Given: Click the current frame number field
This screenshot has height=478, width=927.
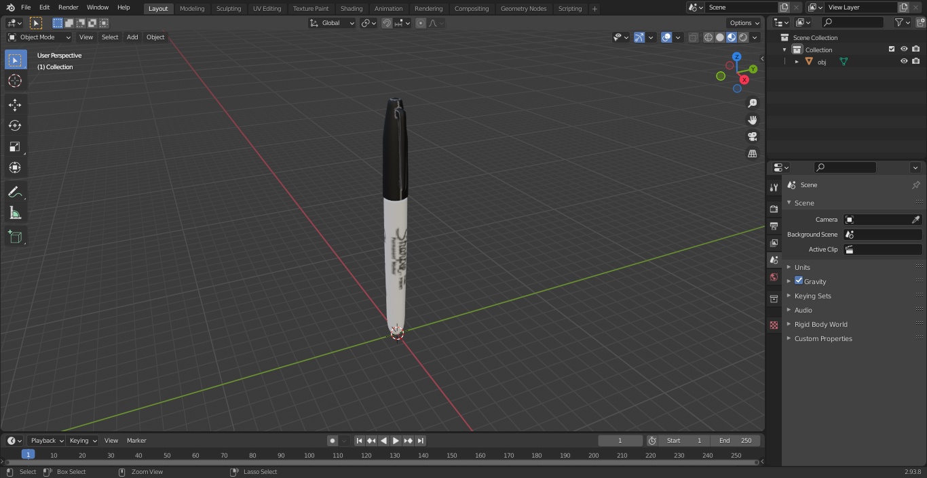Looking at the screenshot, I should tap(620, 441).
